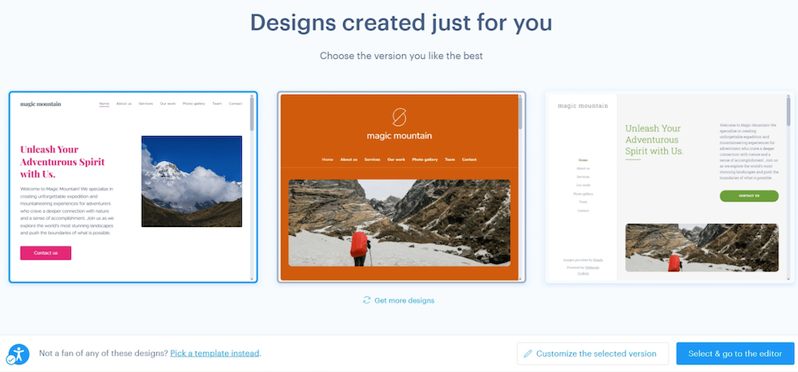Click Services in first design's navigation
The image size is (798, 372).
coord(145,104)
